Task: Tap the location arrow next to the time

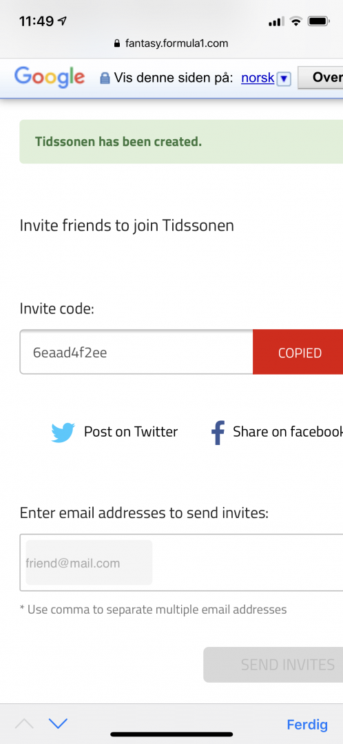Action: click(62, 21)
